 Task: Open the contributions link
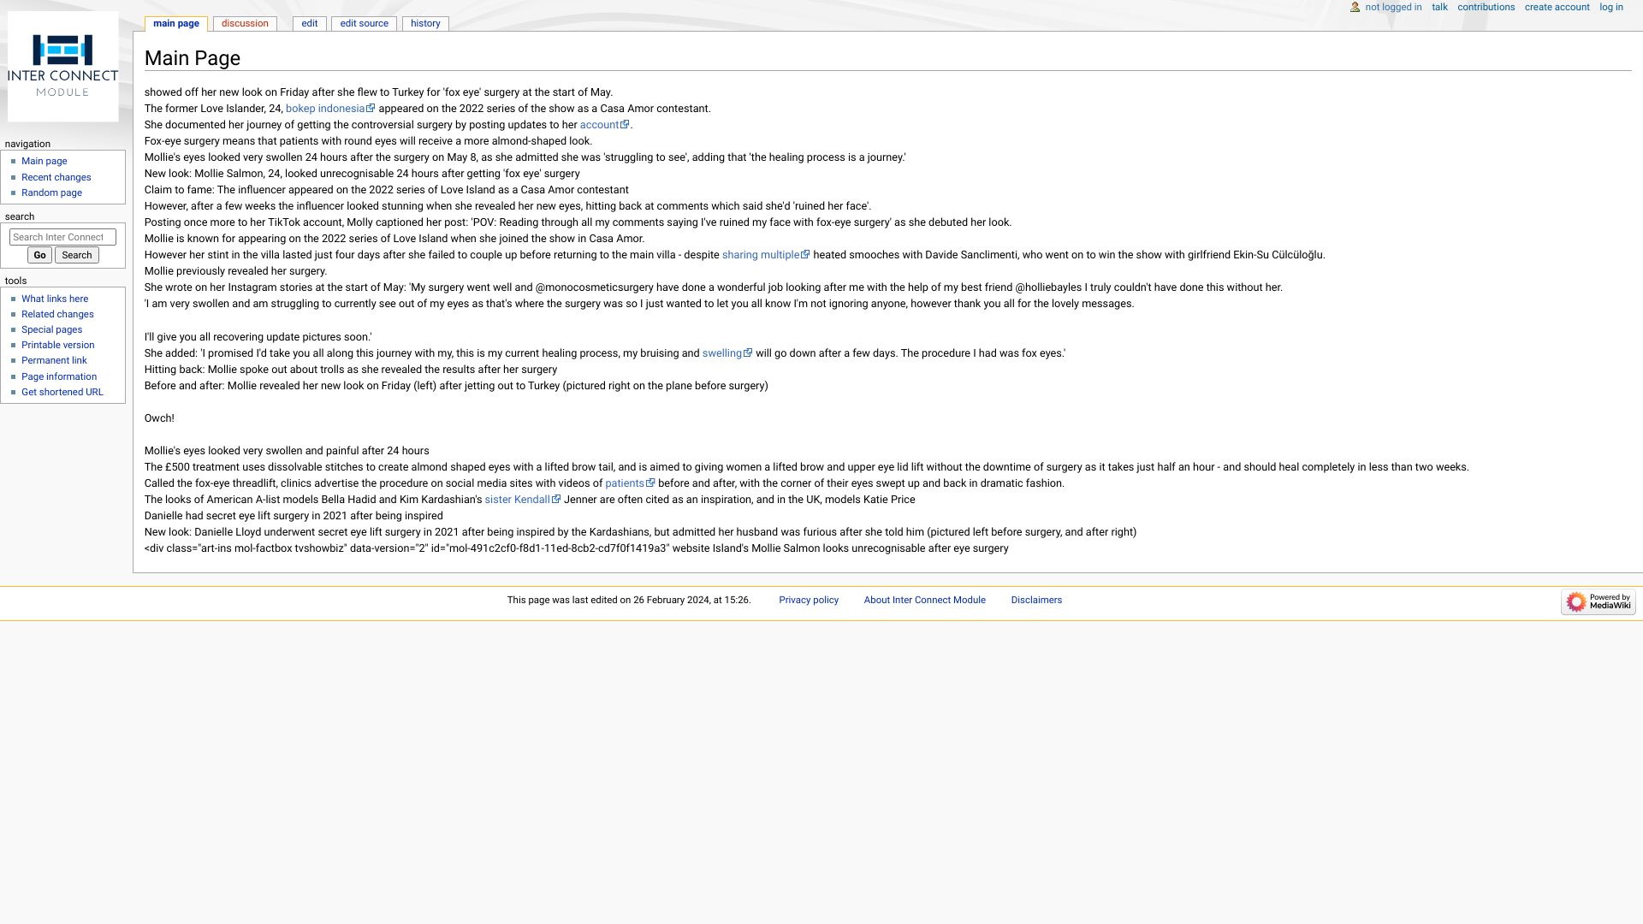pos(1486,7)
